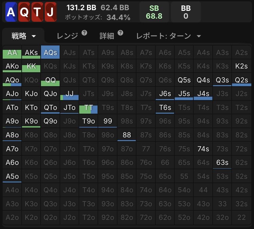Expand the レポート: ターン dropdown arrow
This screenshot has height=229, width=254.
199,36
